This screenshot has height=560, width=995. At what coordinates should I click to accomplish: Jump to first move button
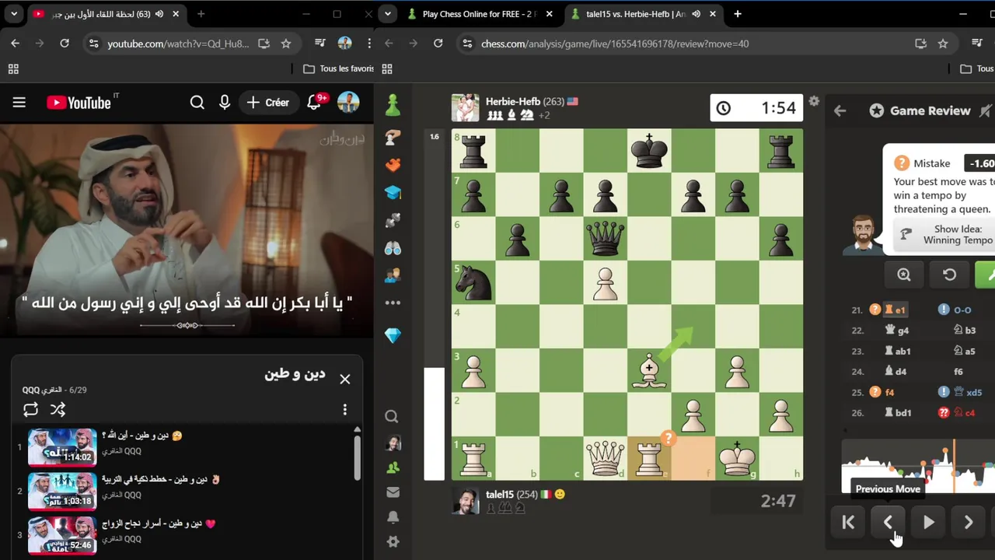point(848,523)
